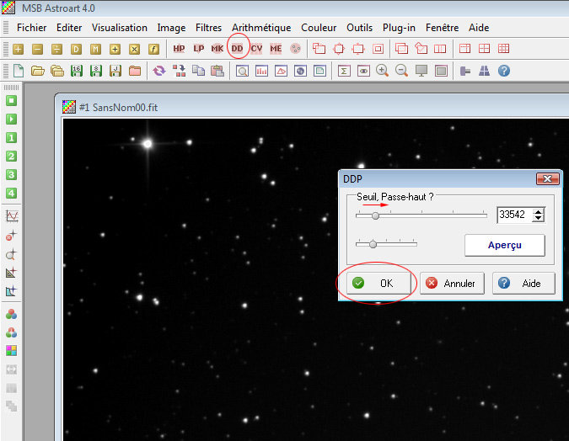The image size is (569, 441).
Task: Open the MK filter icon
Action: (217, 49)
